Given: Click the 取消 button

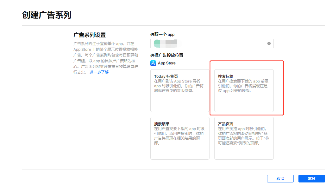Looking at the screenshot, I should click(x=280, y=179).
